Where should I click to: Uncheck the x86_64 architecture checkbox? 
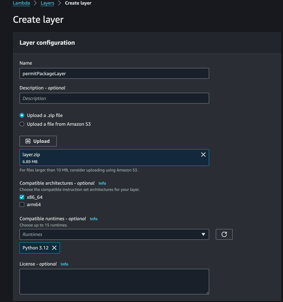point(21,197)
